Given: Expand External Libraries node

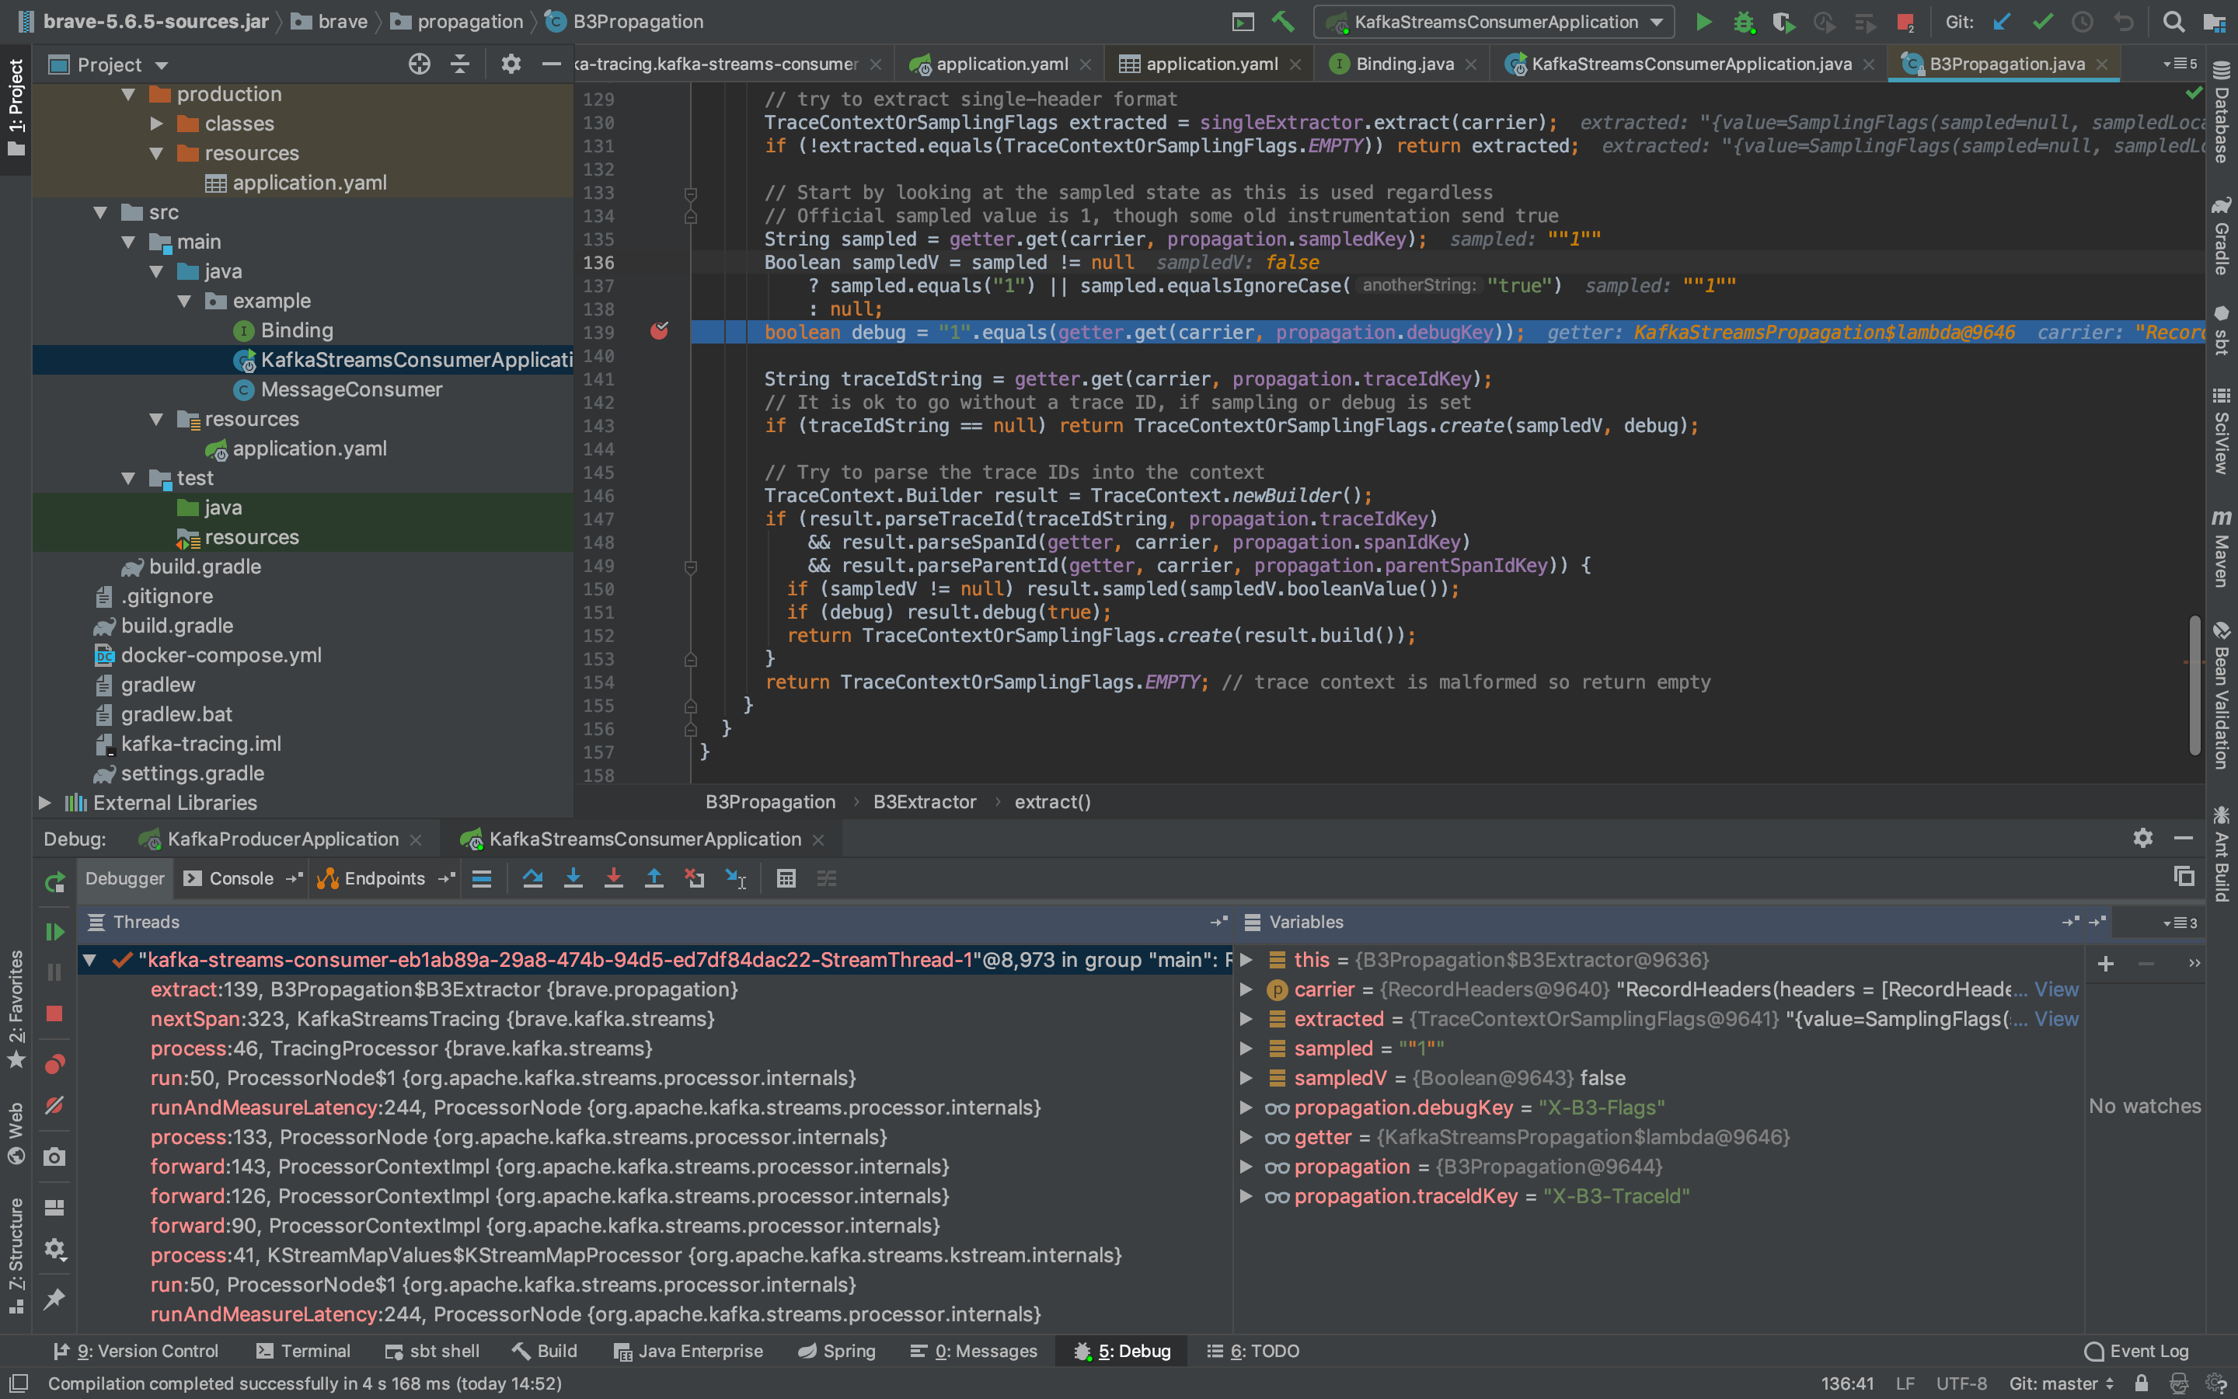Looking at the screenshot, I should point(44,803).
